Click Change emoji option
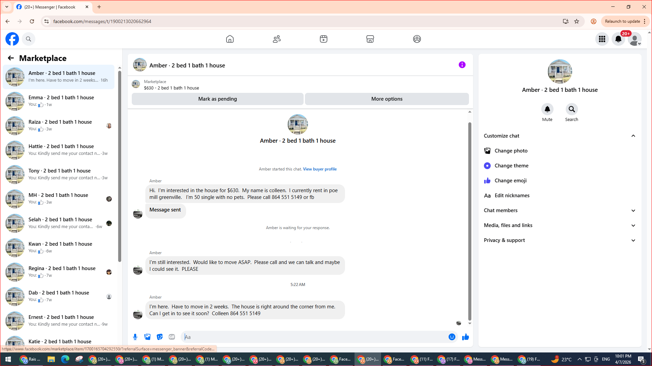The width and height of the screenshot is (652, 366). click(x=560, y=181)
